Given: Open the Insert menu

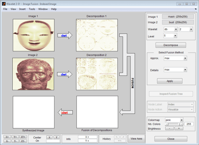Looking at the screenshot, I should tap(22, 9).
